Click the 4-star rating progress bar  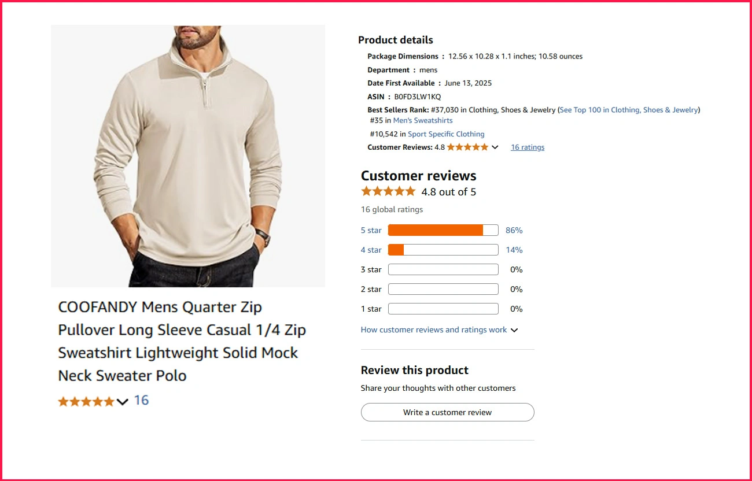443,250
